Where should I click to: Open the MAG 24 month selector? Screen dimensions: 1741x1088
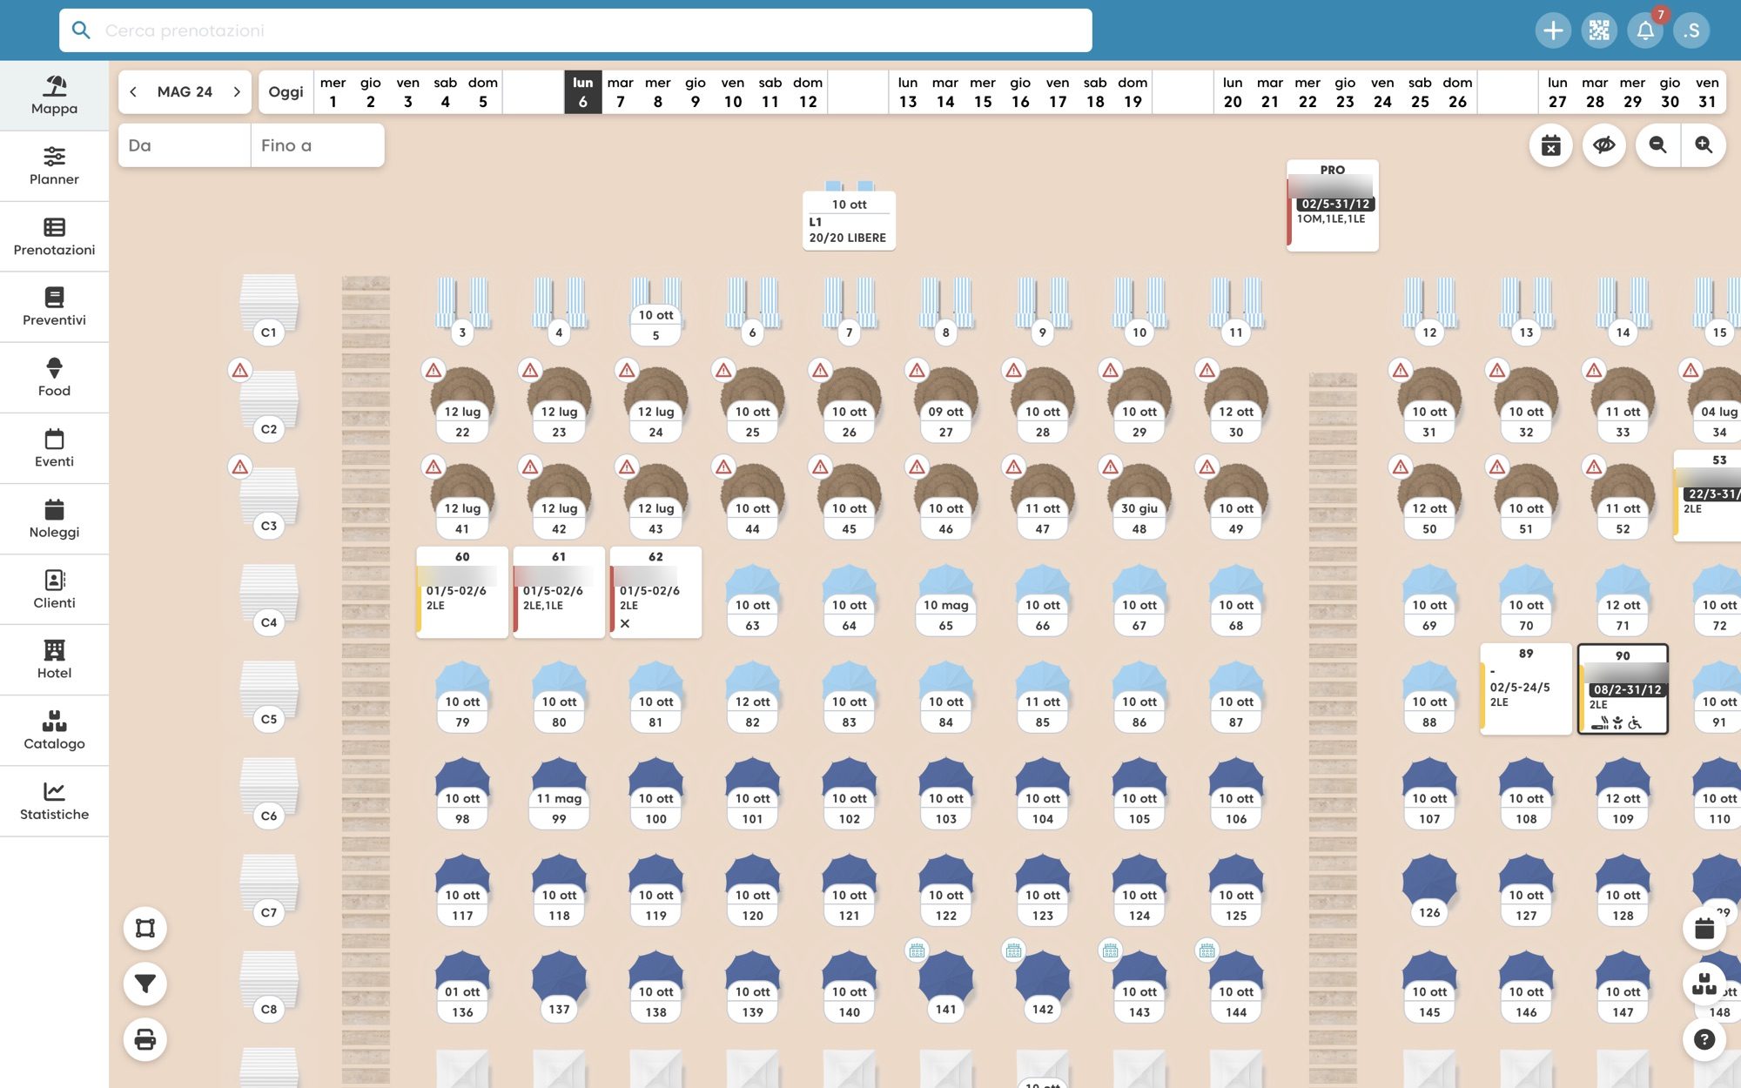(185, 91)
